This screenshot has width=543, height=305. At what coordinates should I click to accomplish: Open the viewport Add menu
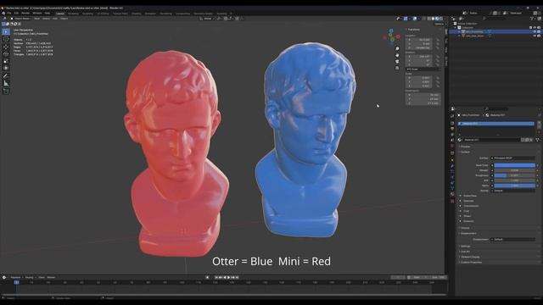click(x=54, y=19)
